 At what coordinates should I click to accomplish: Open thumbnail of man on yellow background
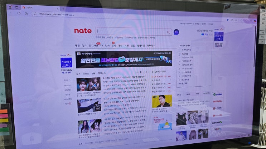point(162,101)
